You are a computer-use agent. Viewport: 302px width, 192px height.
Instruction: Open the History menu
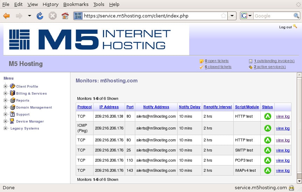pyautogui.click(x=50, y=5)
